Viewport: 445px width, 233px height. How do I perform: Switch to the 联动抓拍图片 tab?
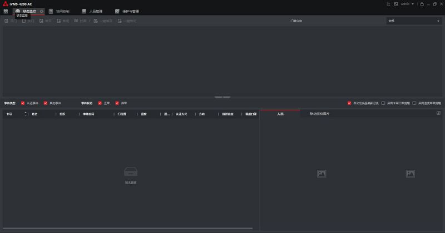point(319,114)
